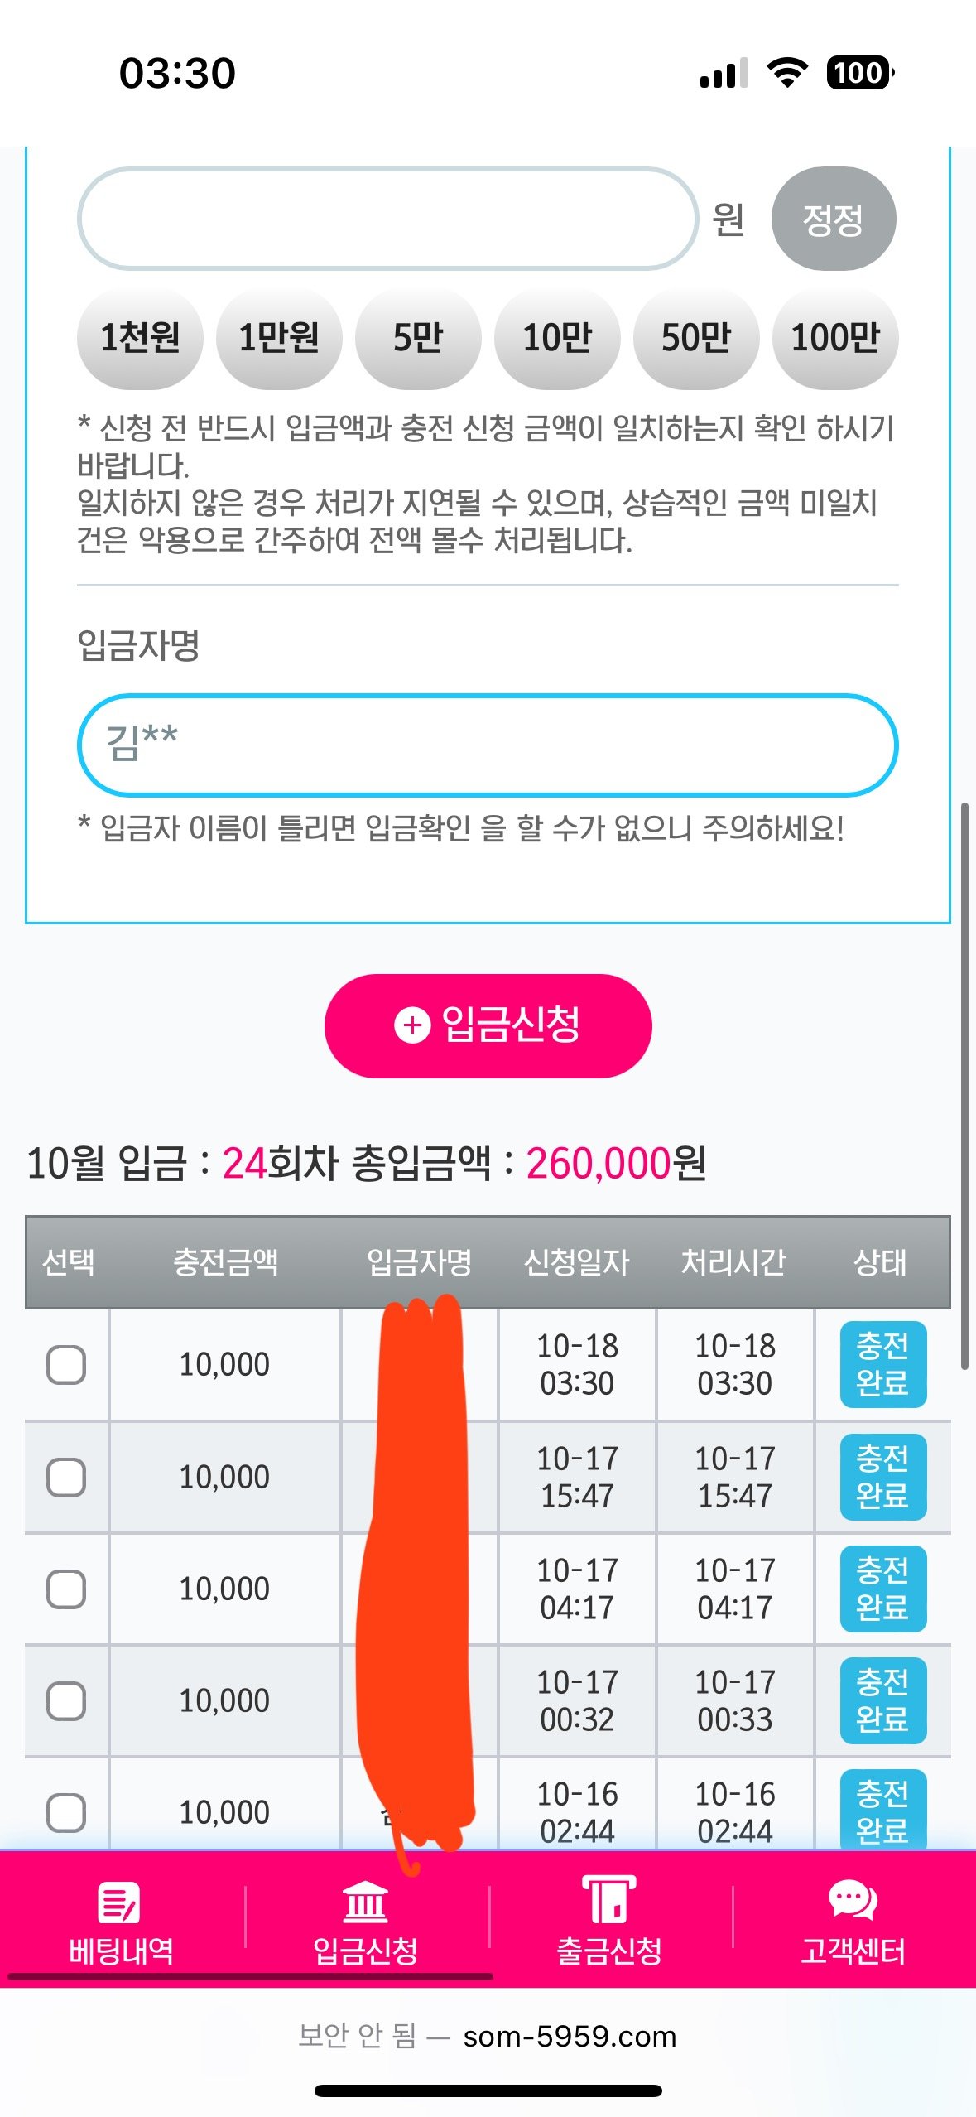Select the 1만원 quick amount

click(x=279, y=338)
